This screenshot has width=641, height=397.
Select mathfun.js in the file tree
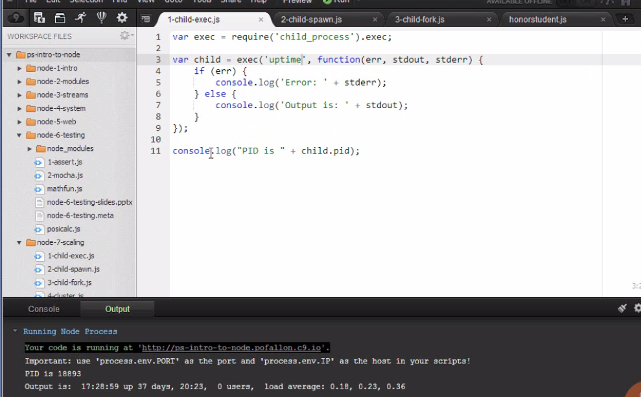point(65,188)
